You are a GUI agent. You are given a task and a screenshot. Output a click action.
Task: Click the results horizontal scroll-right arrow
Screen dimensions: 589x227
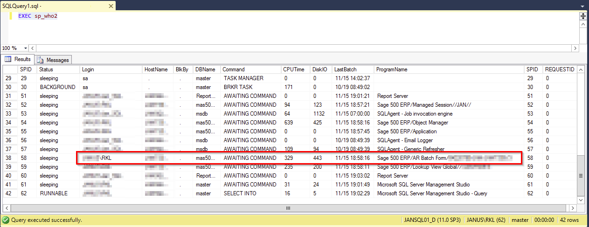573,208
